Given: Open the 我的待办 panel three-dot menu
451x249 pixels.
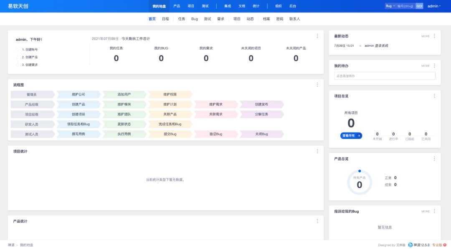Looking at the screenshot, I should (x=434, y=66).
